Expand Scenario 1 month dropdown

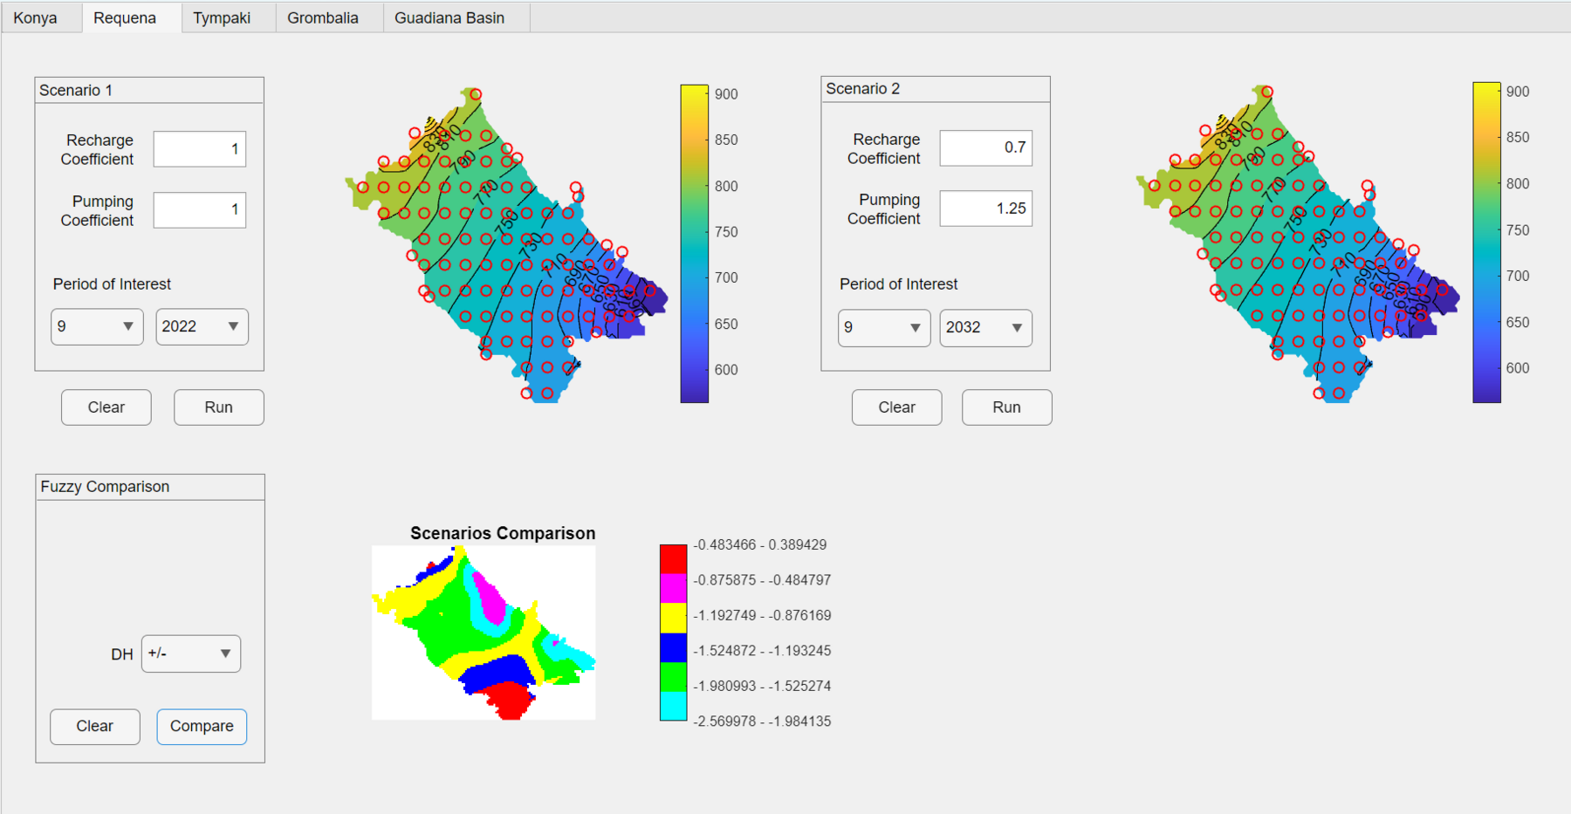point(97,326)
